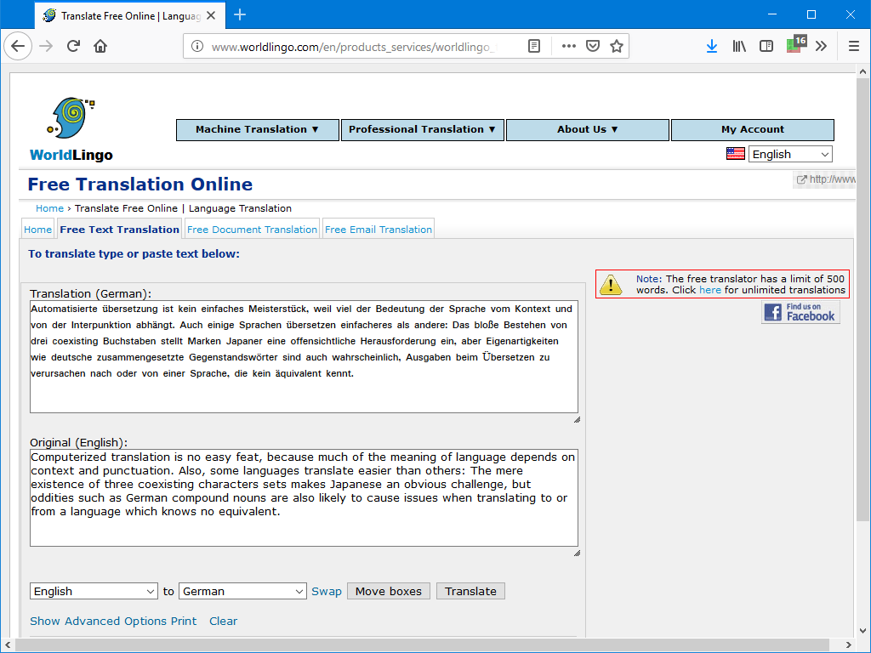This screenshot has height=653, width=871.
Task: Click the Find us on Facebook badge
Action: coord(800,312)
